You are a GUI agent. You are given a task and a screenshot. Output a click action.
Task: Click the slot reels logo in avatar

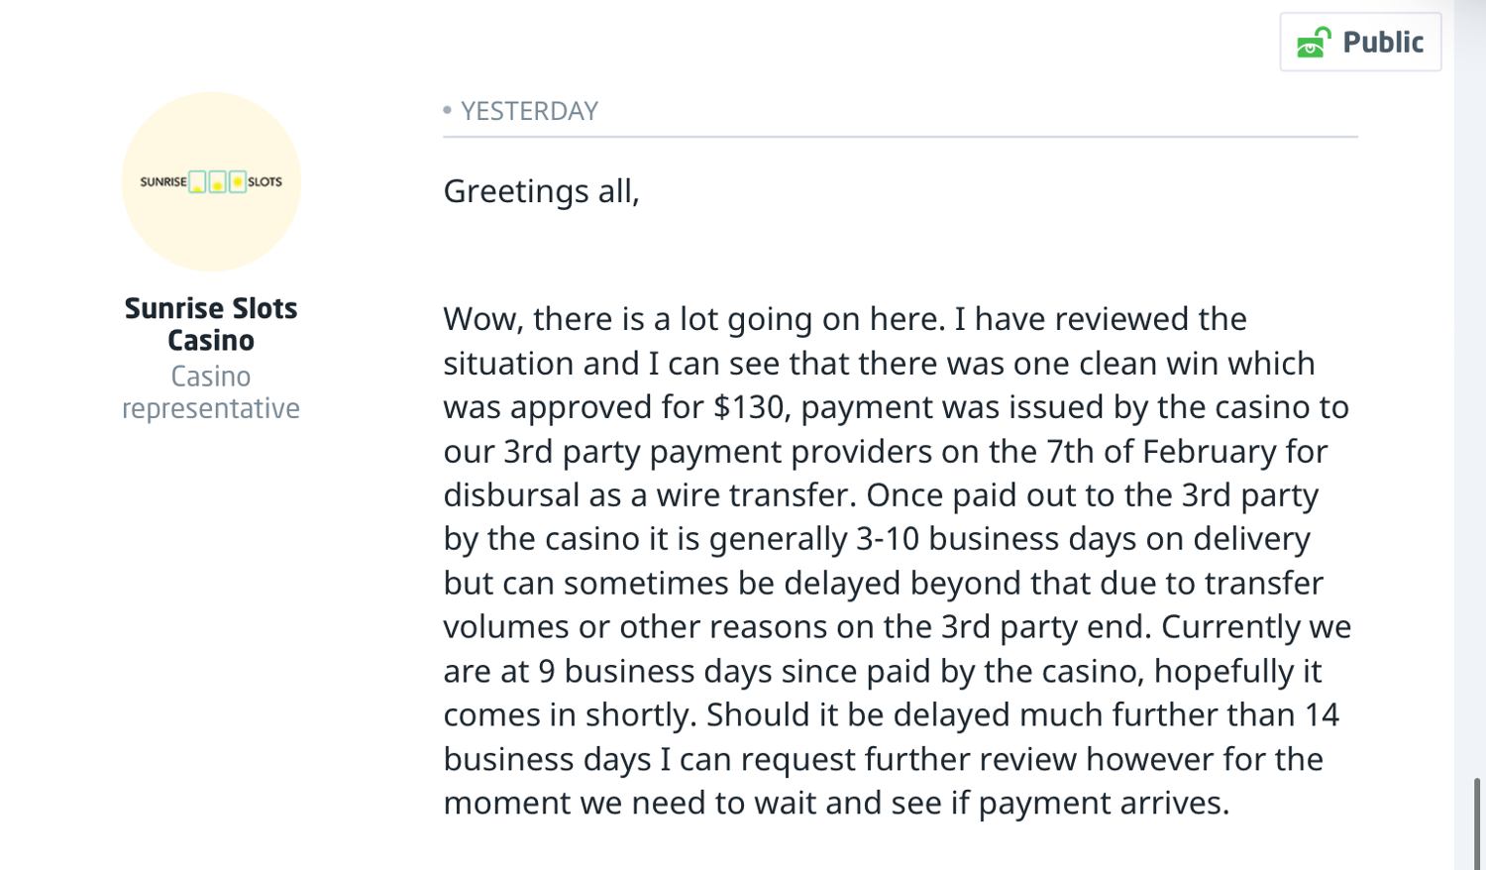(217, 182)
